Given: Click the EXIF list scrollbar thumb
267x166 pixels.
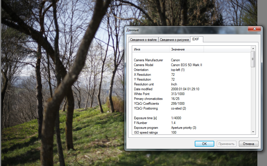Looking at the screenshot, I should (x=253, y=59).
